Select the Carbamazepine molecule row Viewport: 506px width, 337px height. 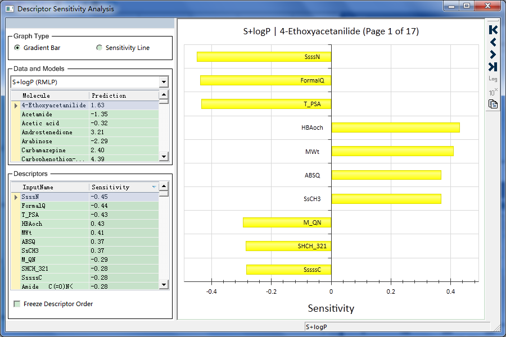[85, 151]
